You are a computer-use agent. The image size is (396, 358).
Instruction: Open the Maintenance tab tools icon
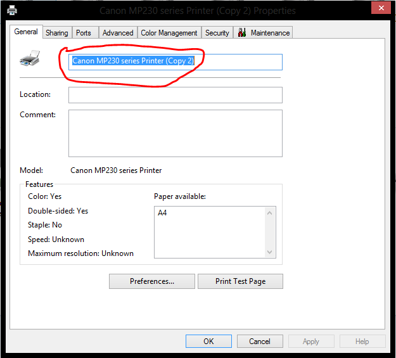pos(242,32)
